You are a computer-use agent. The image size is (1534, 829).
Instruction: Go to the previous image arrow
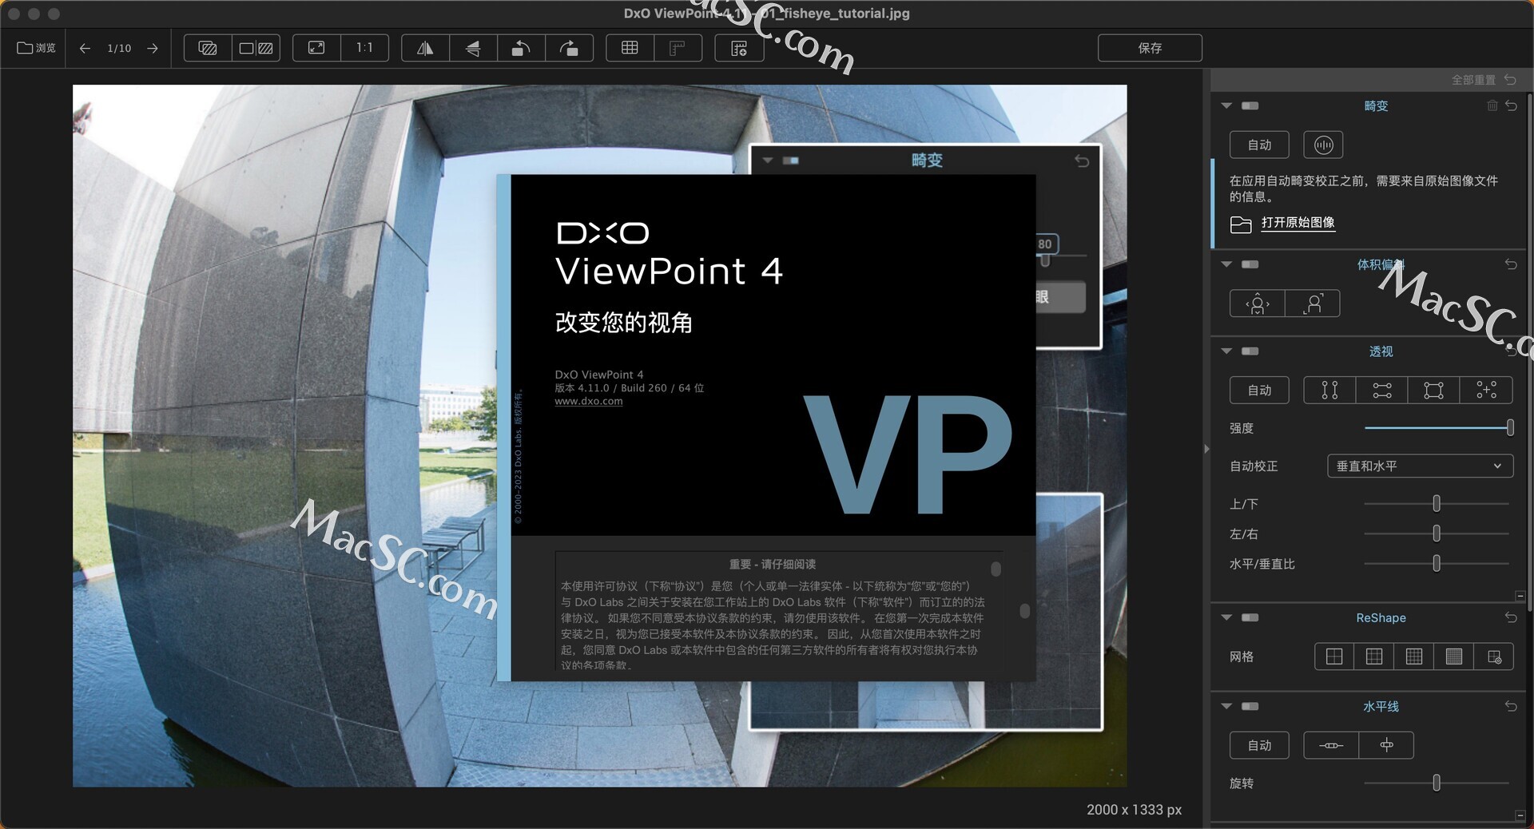(x=85, y=48)
